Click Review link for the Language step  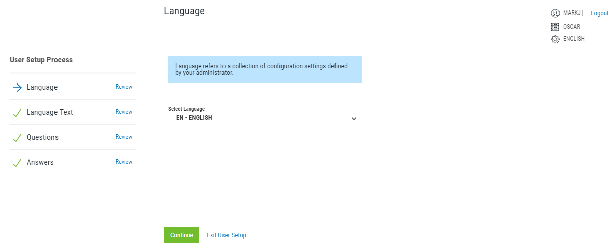(124, 87)
